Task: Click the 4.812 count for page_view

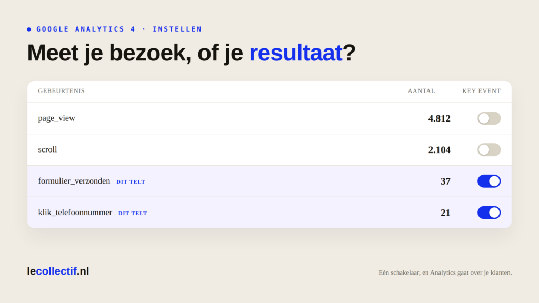Action: [439, 118]
